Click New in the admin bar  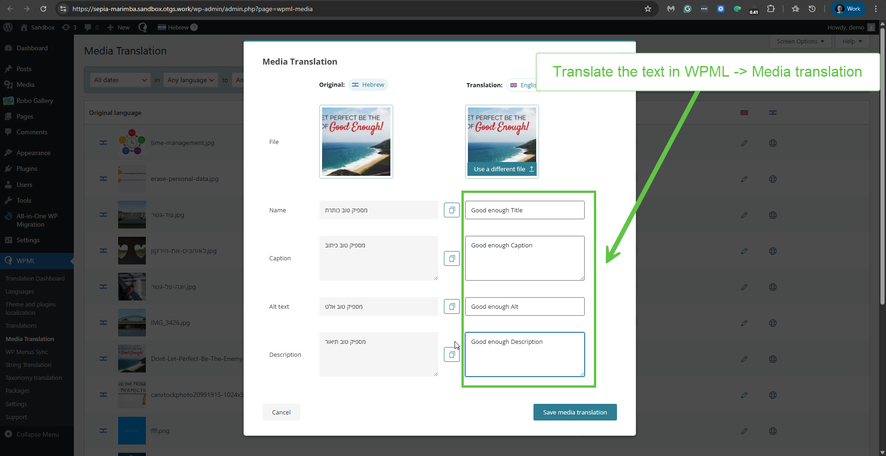[119, 27]
